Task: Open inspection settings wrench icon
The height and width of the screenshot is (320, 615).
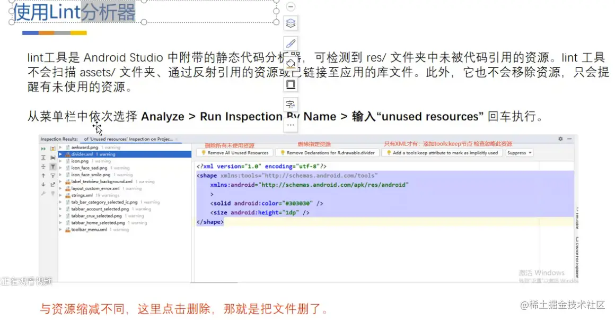Action: pos(43,194)
